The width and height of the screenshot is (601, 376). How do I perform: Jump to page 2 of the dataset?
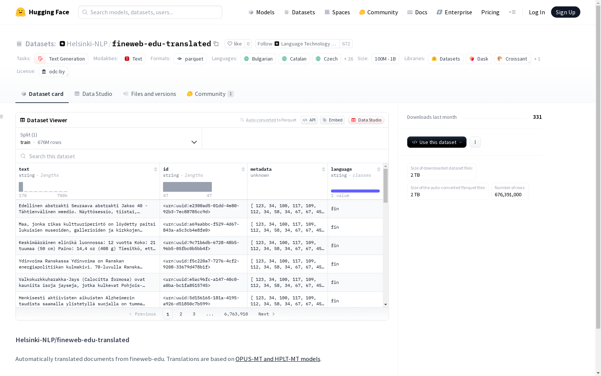point(181,314)
